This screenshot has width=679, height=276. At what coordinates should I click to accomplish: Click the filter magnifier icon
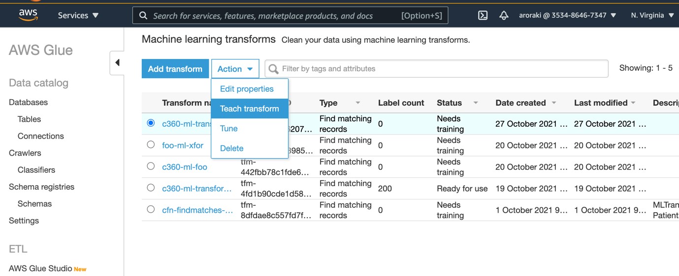(x=274, y=69)
